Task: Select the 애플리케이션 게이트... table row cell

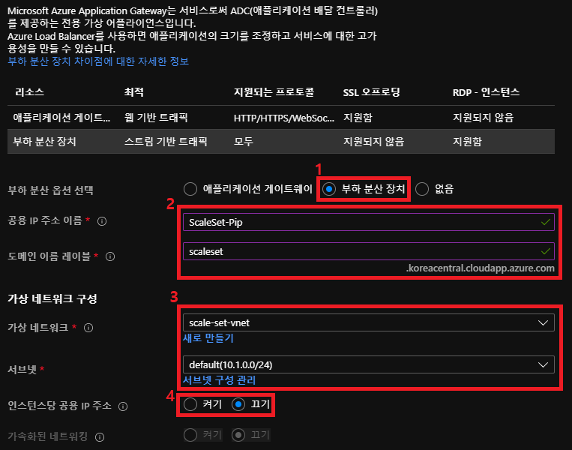Action: pyautogui.click(x=61, y=118)
